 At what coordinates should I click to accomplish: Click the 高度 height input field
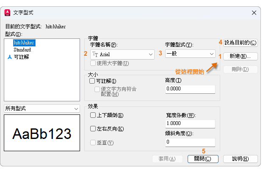click(x=190, y=89)
